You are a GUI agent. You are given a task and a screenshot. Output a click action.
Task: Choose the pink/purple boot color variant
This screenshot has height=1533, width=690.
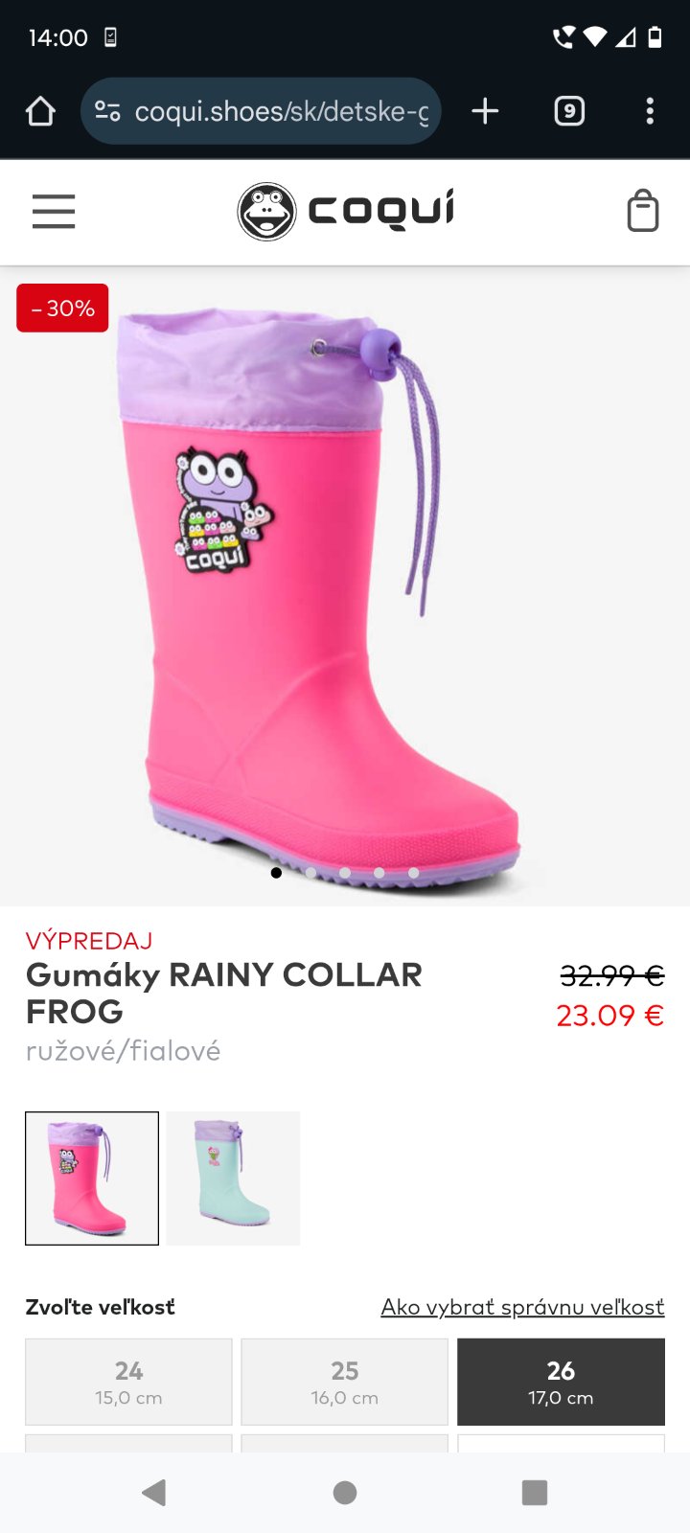pyautogui.click(x=92, y=1178)
